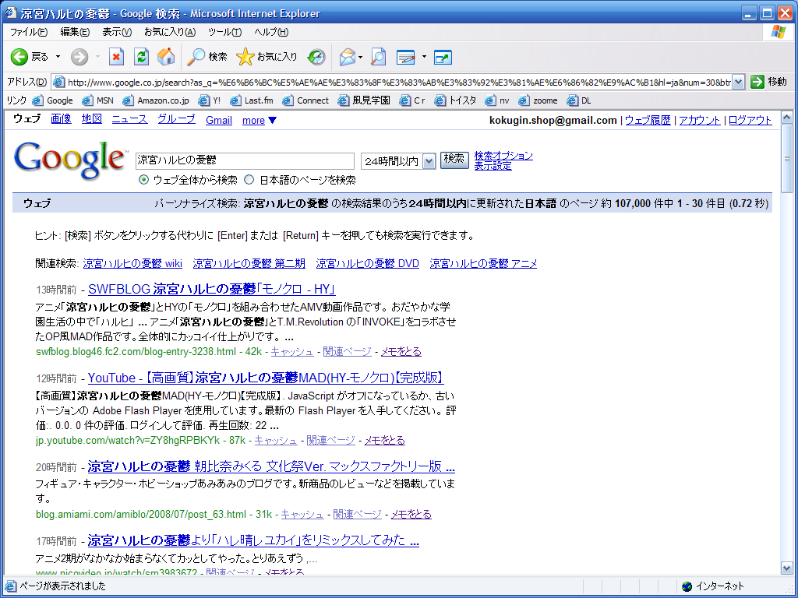798x598 pixels.
Task: Select 日本語のページを検索 radio button
Action: coord(249,180)
